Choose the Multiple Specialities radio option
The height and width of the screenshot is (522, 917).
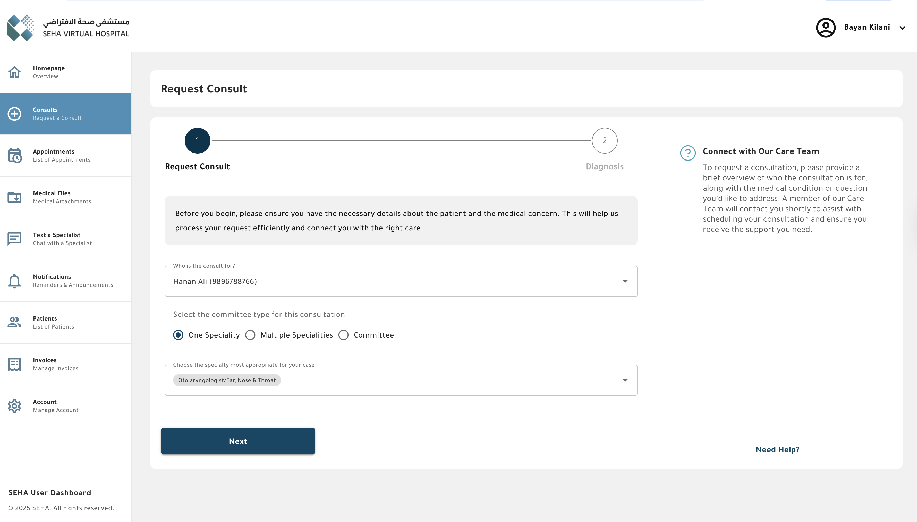point(250,335)
